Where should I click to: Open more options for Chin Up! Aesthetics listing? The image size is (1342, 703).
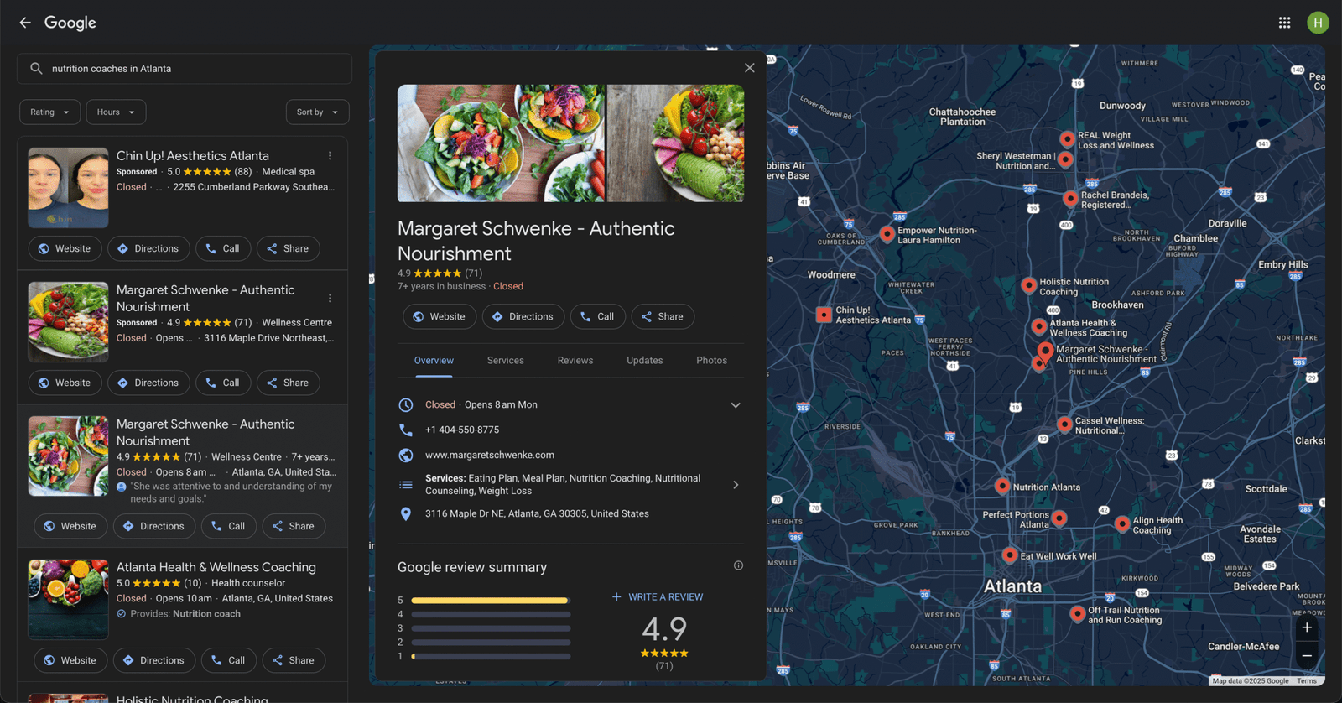click(x=330, y=156)
